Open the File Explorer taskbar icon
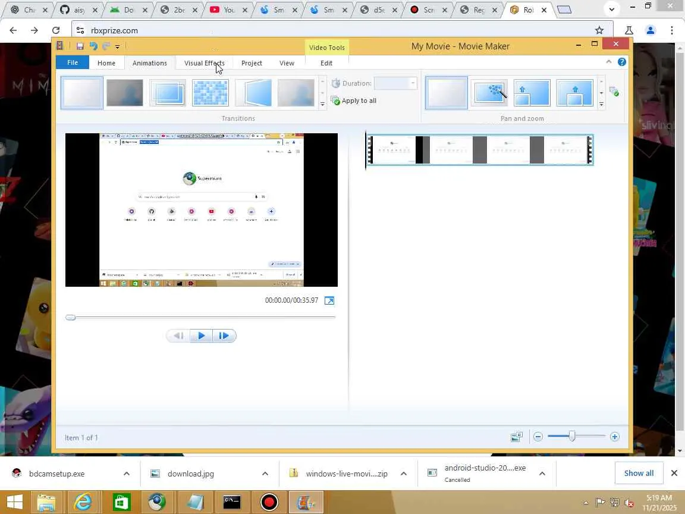This screenshot has width=685, height=514. click(46, 502)
